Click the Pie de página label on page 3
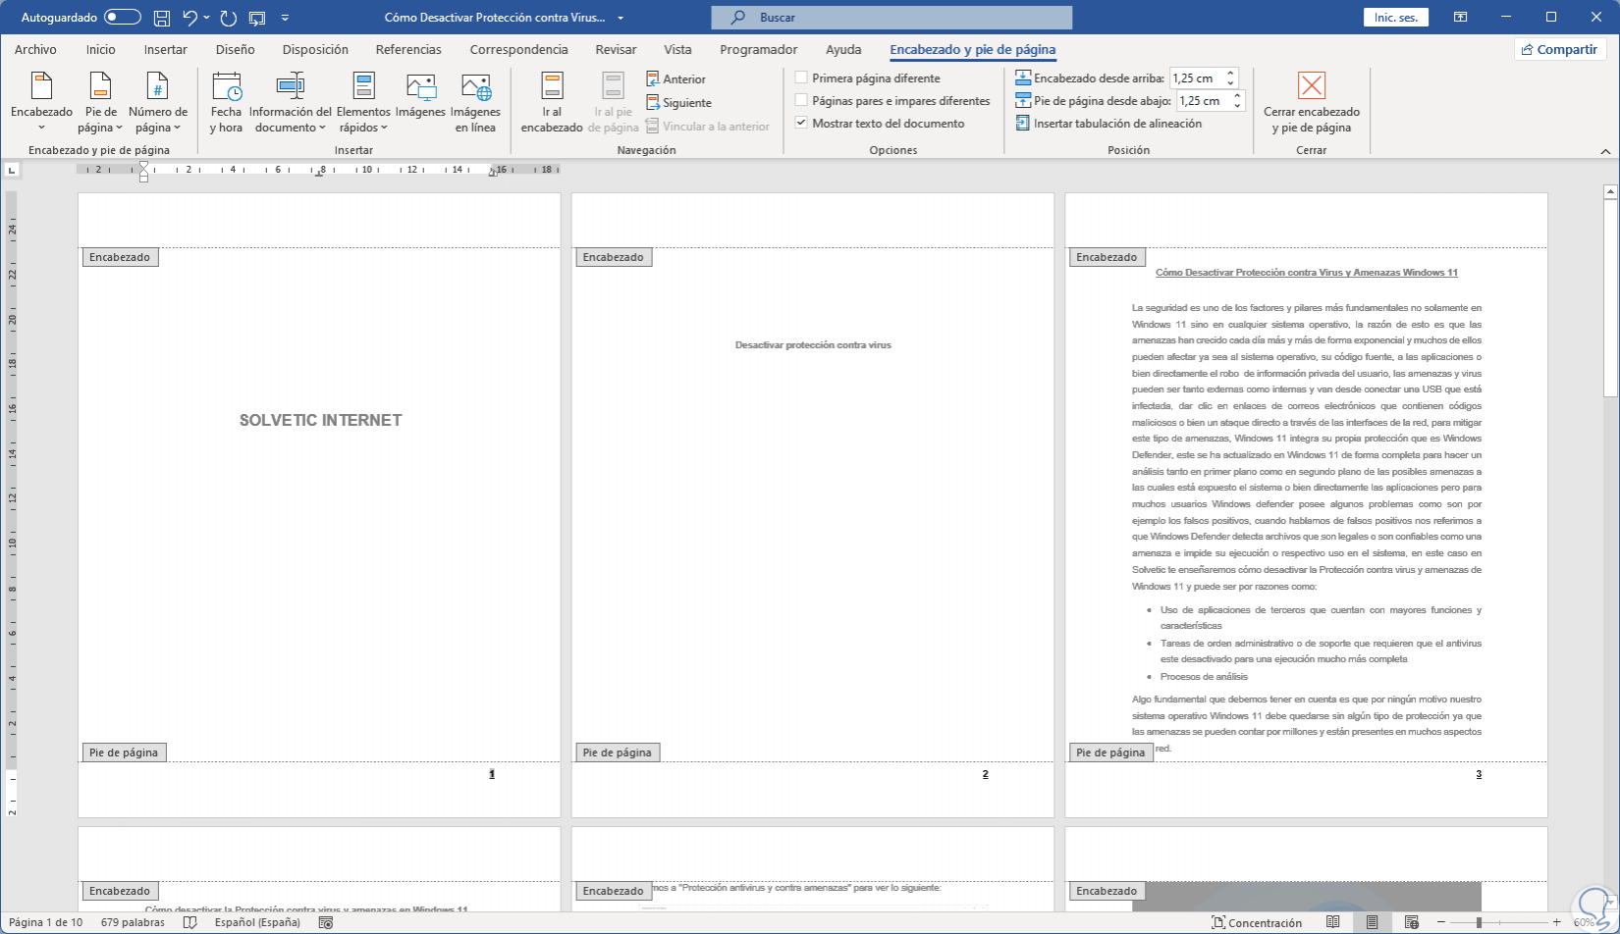The width and height of the screenshot is (1620, 934). coord(1110,752)
